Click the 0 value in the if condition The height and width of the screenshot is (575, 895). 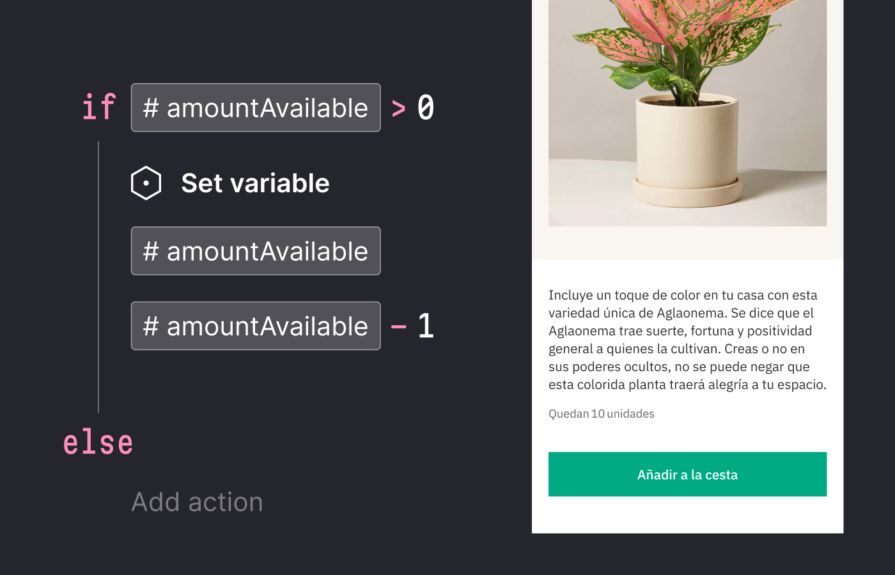(427, 107)
